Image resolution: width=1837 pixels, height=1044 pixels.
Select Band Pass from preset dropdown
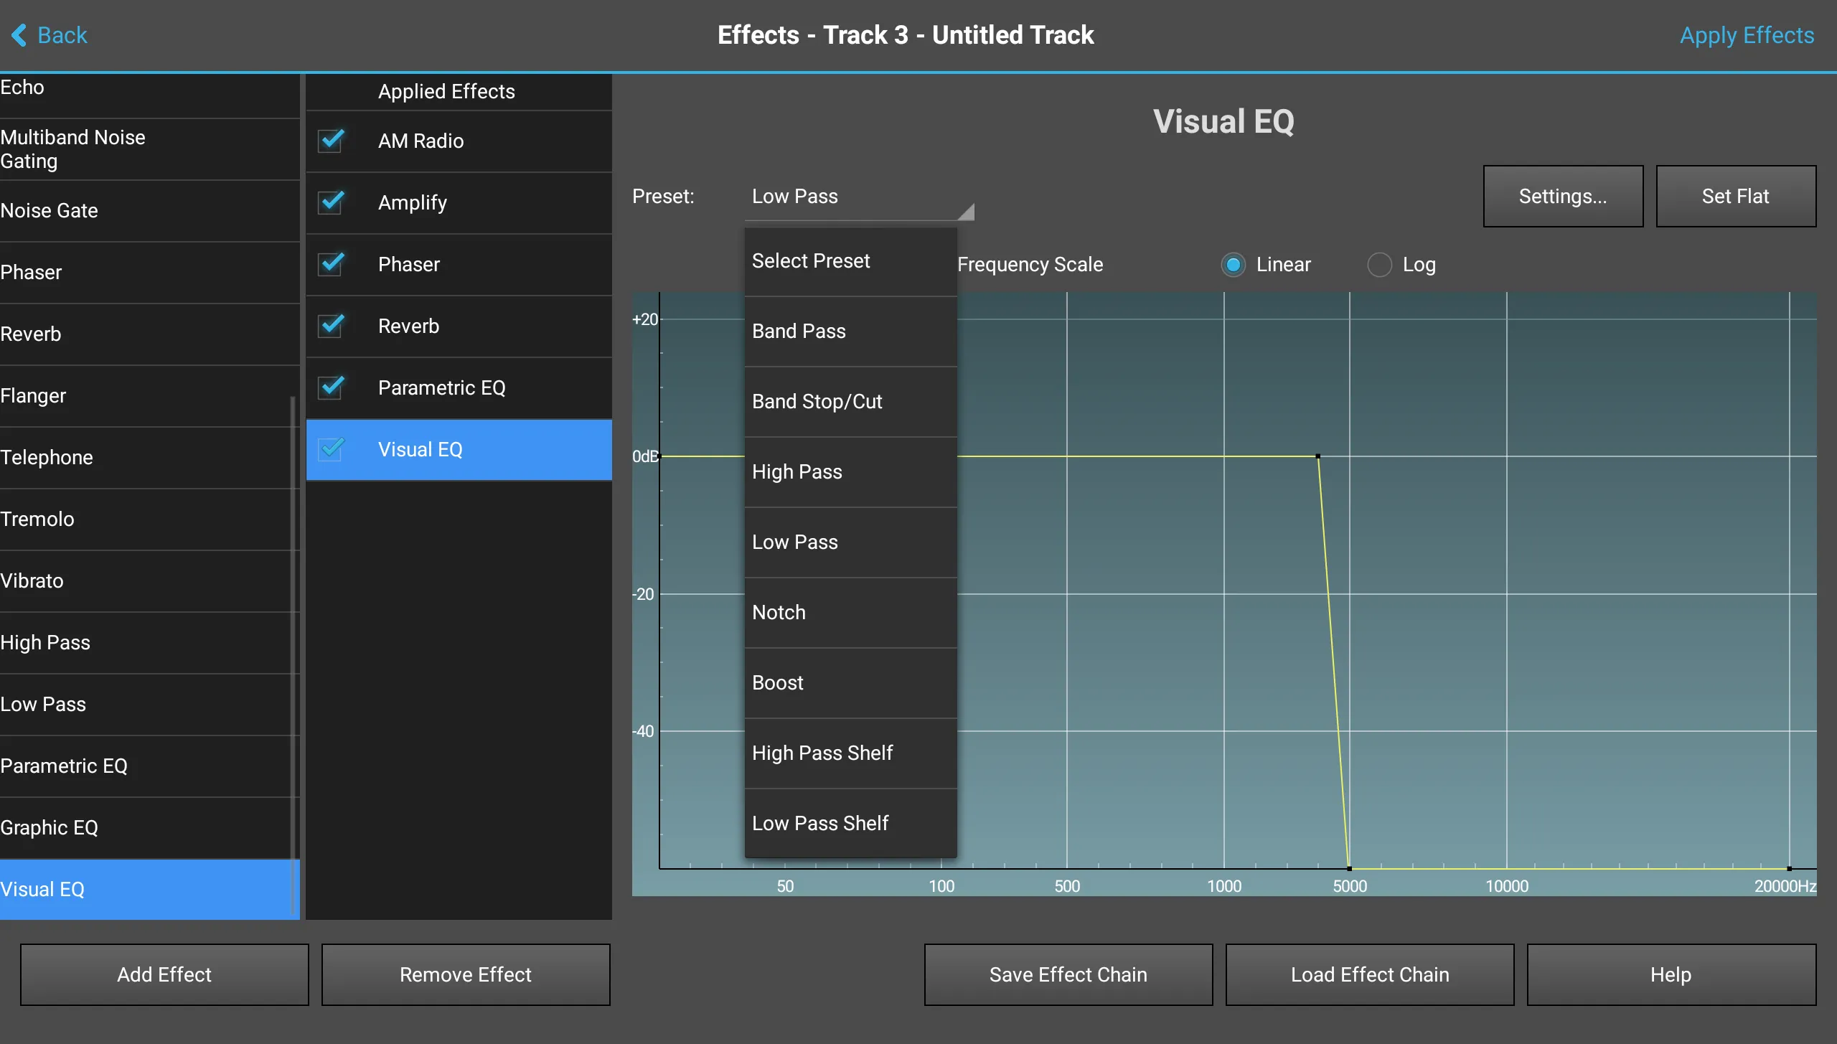click(x=799, y=330)
